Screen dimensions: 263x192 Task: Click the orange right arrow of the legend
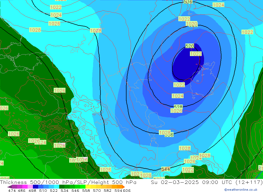click(x=124, y=187)
